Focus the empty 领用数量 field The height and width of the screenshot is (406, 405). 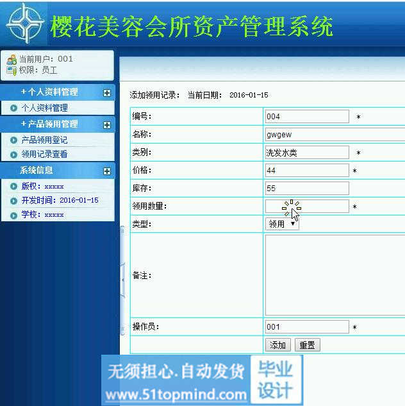(307, 207)
